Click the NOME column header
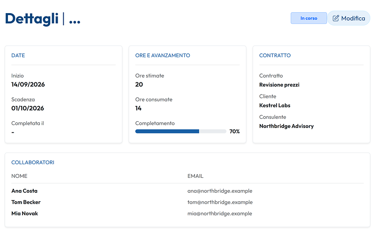The image size is (375, 234). pyautogui.click(x=19, y=176)
